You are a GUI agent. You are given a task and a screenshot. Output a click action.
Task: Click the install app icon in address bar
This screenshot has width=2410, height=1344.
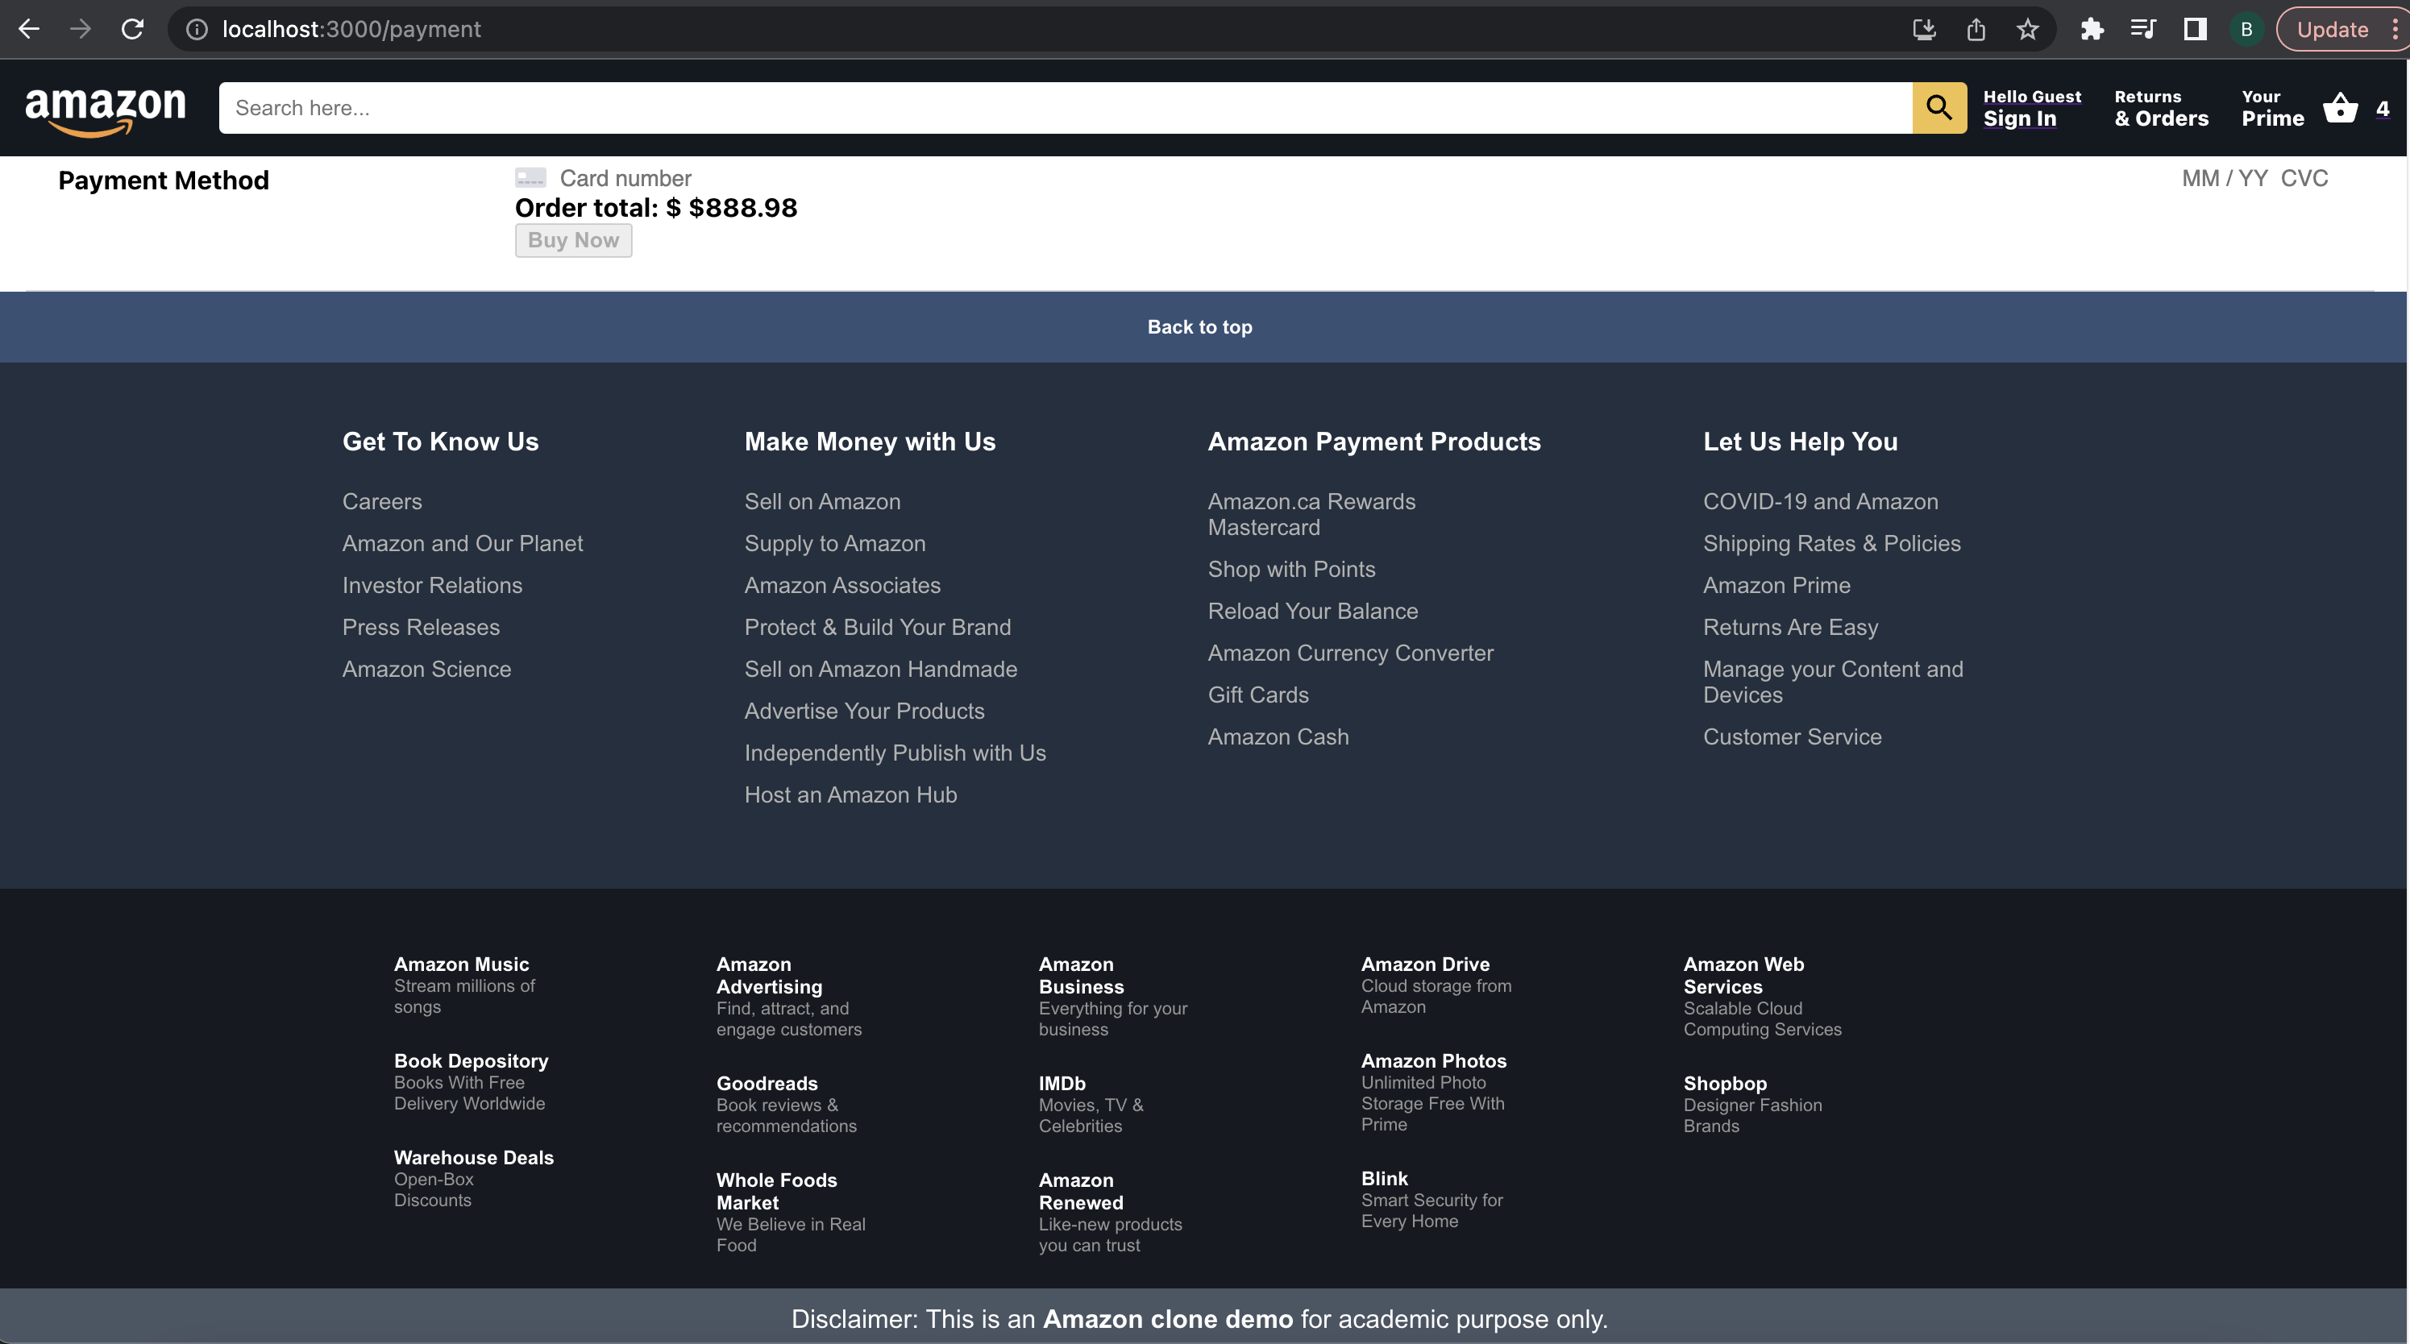(x=1925, y=29)
